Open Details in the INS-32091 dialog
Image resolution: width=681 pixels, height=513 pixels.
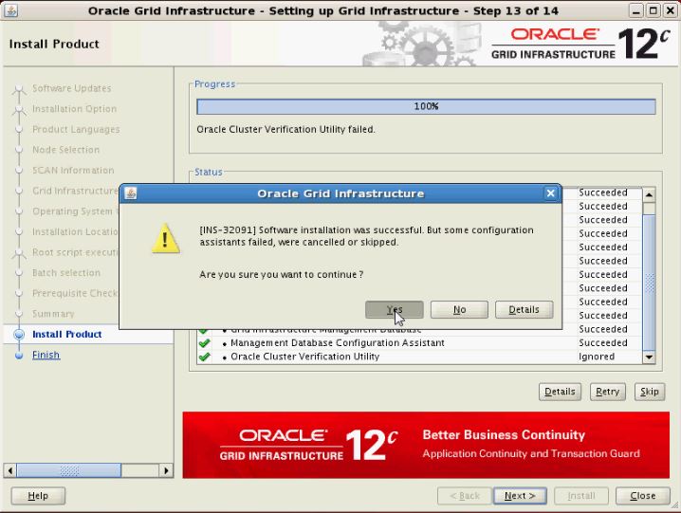click(524, 310)
